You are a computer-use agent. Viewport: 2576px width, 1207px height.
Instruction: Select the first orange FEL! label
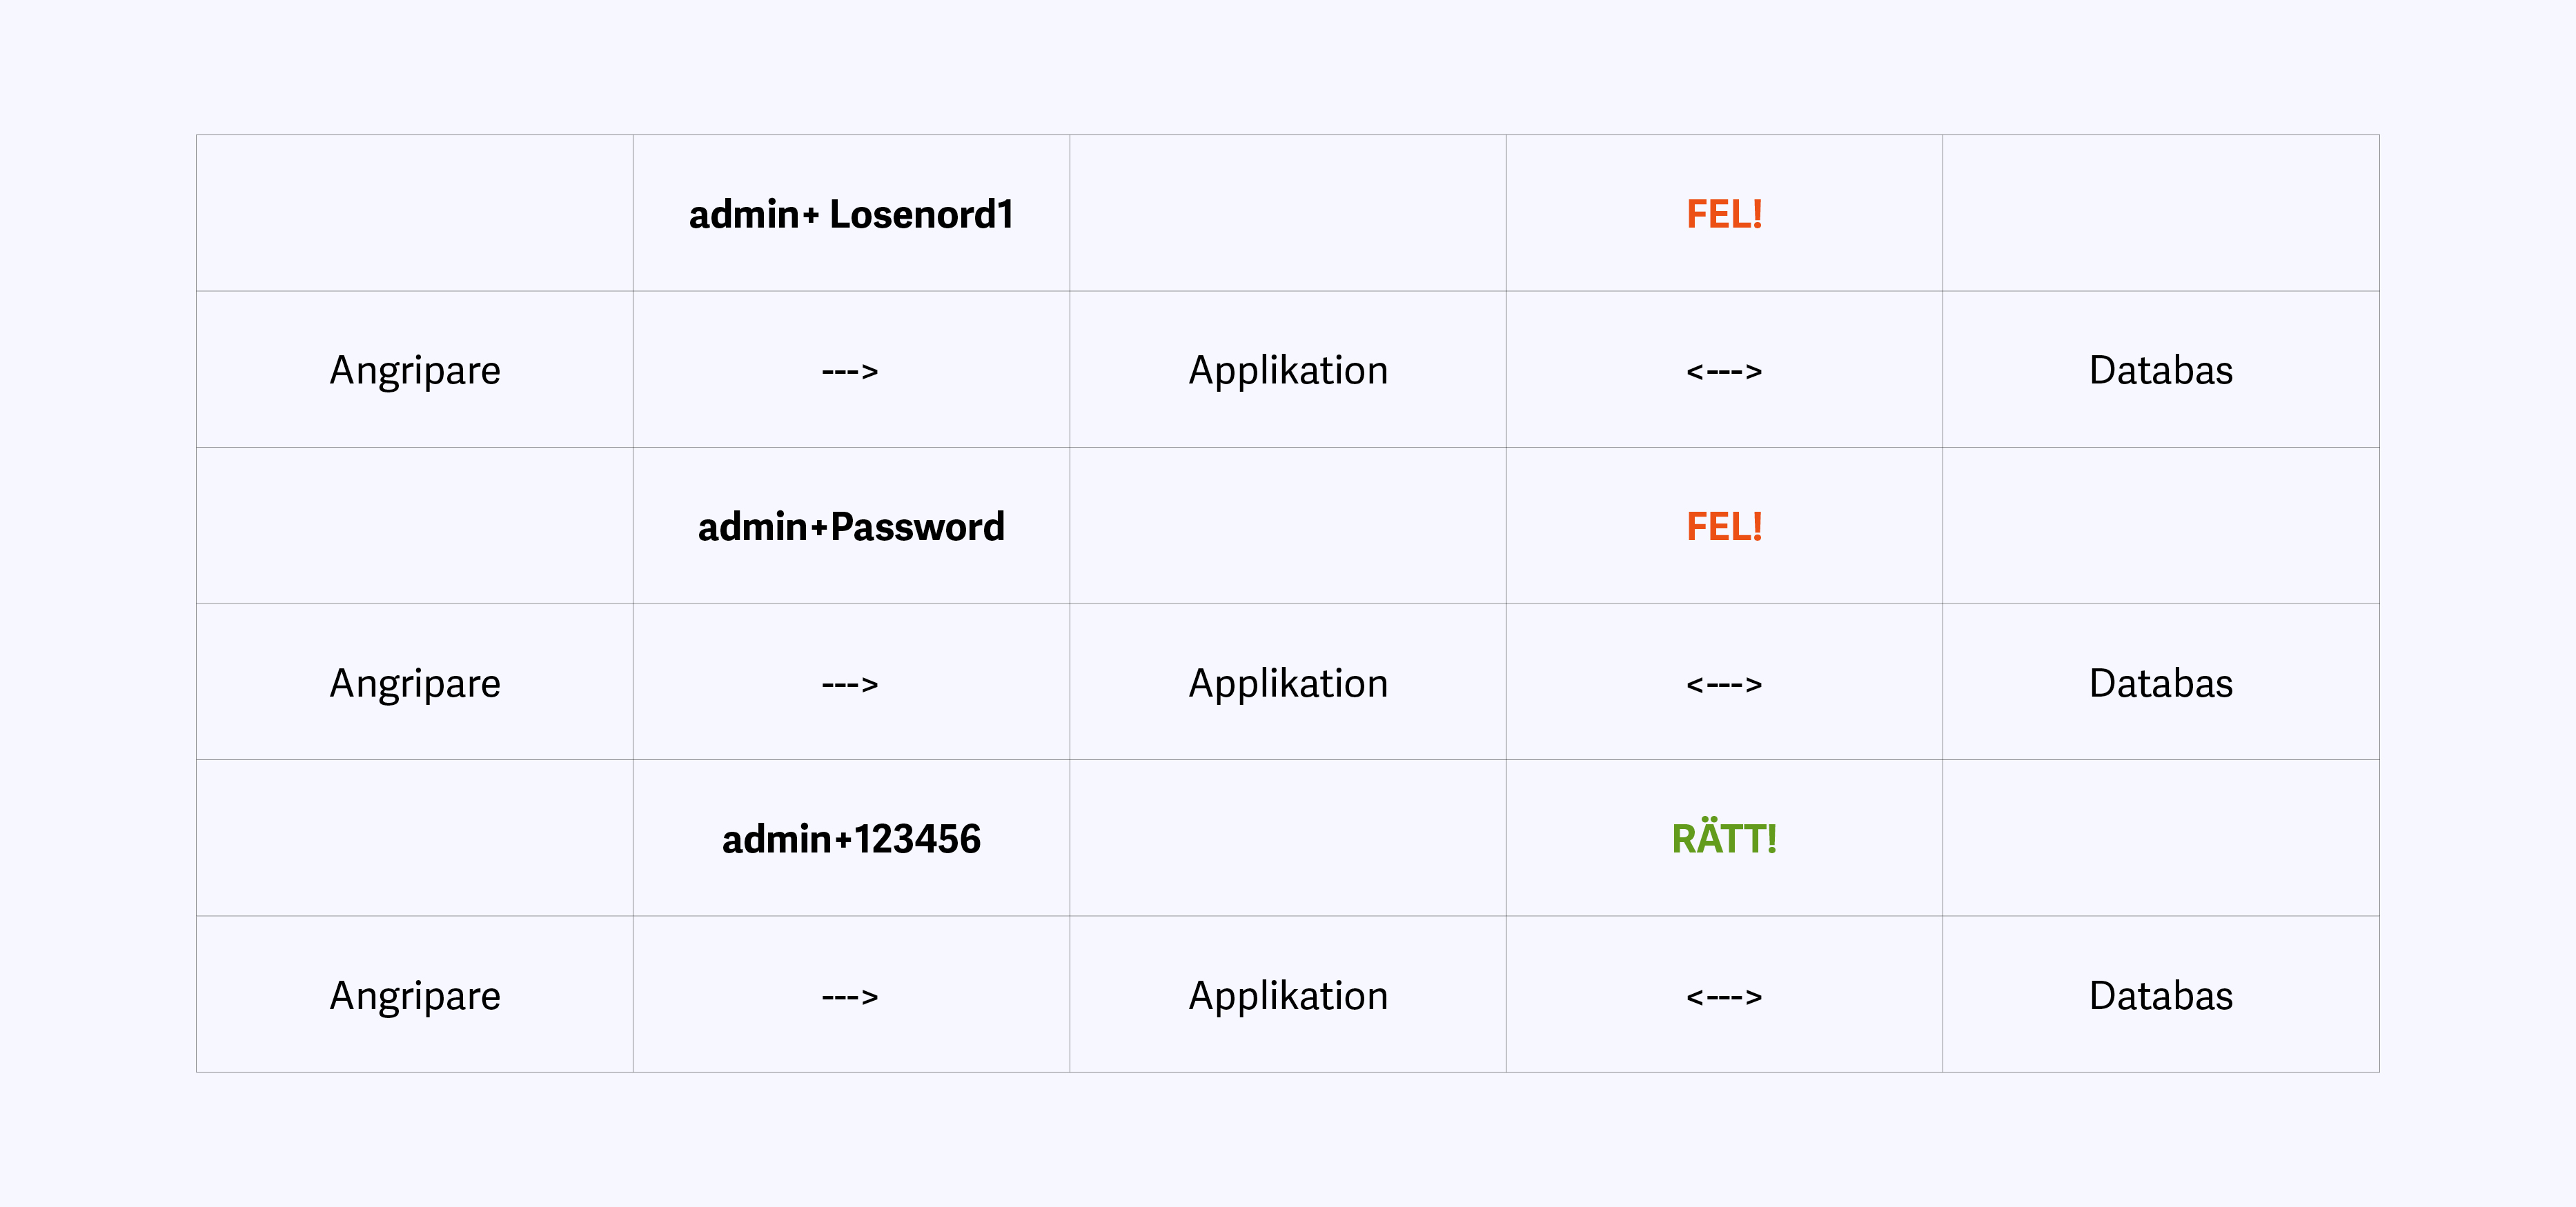coord(1724,214)
